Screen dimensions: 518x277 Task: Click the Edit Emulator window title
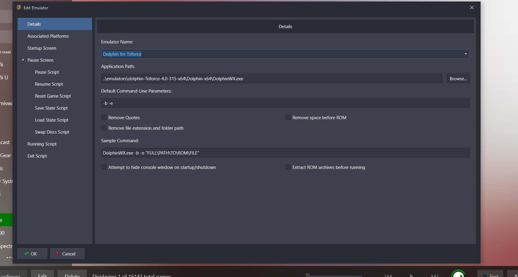click(x=36, y=8)
